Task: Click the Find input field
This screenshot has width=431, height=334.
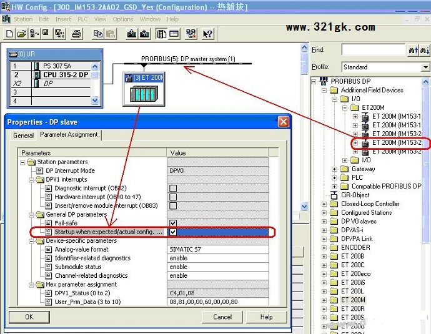Action: pyautogui.click(x=374, y=50)
